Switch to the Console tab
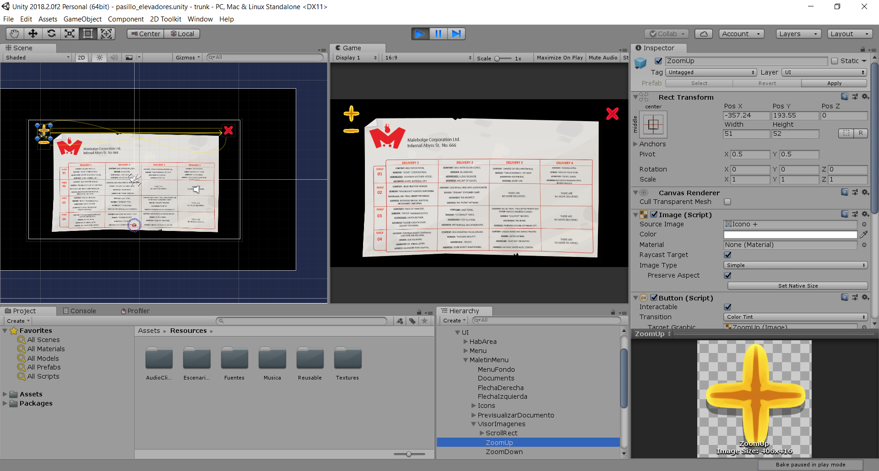Screen dimensions: 879x471 click(x=79, y=311)
